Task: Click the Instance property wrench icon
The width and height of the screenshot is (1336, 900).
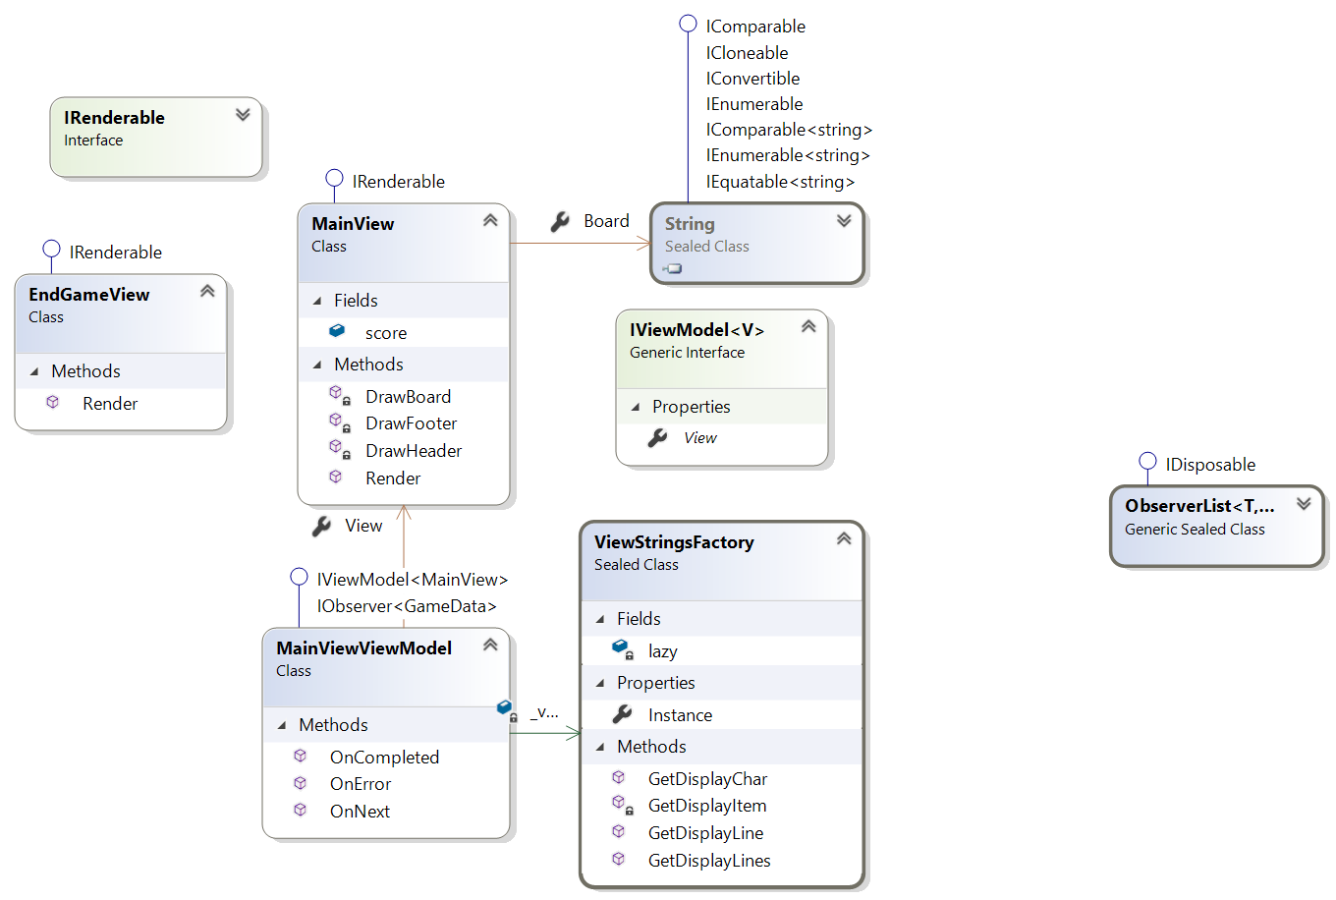Action: pyautogui.click(x=622, y=714)
